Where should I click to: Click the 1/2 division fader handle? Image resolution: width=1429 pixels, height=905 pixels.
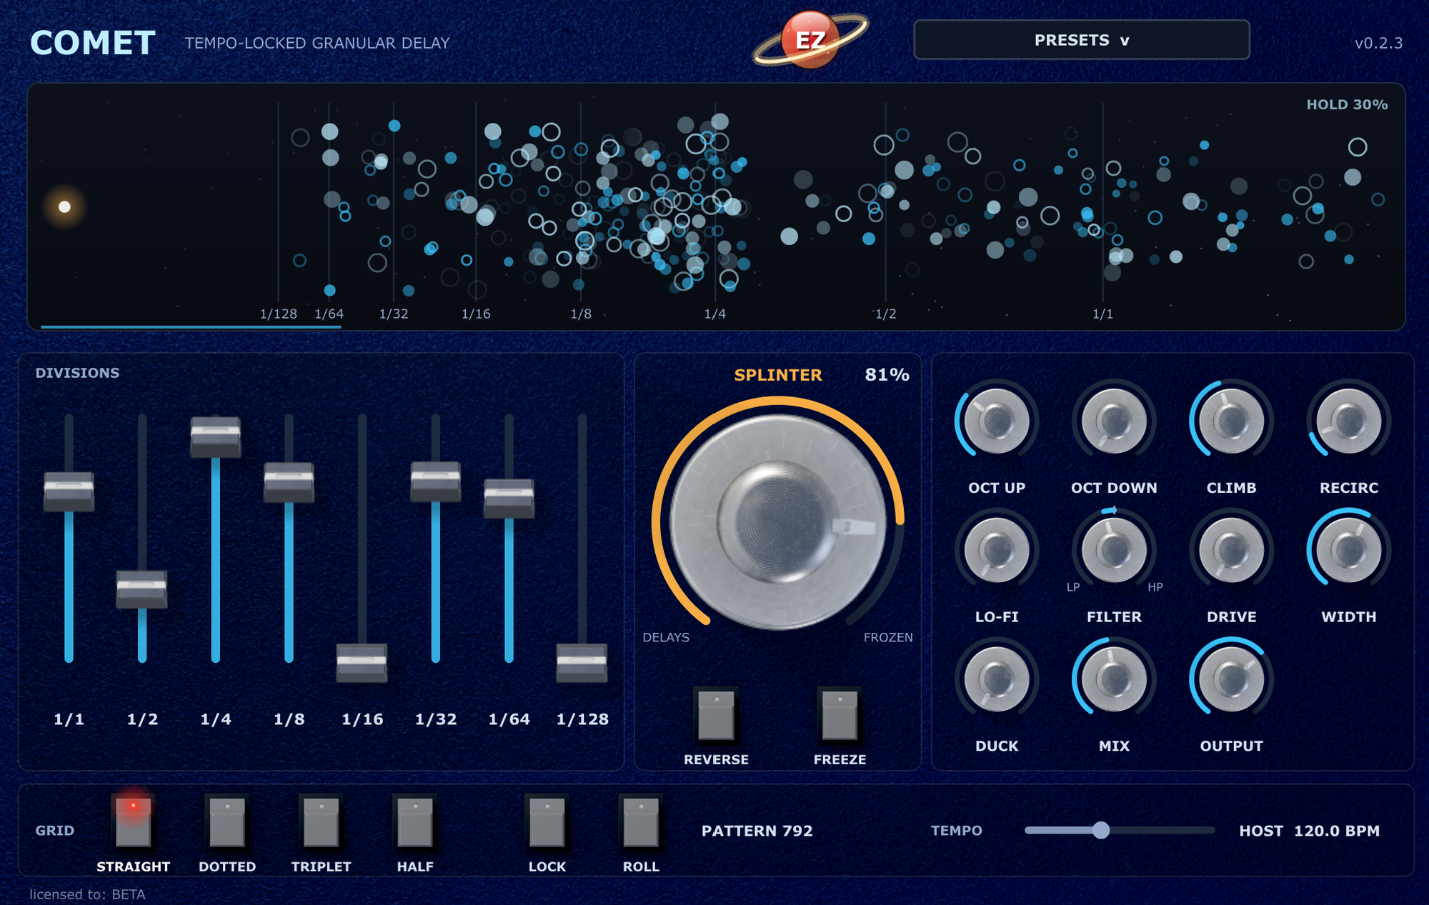click(142, 589)
